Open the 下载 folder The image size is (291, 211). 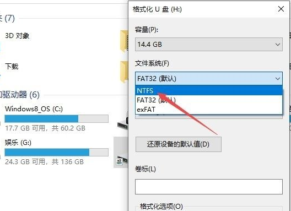(12, 66)
